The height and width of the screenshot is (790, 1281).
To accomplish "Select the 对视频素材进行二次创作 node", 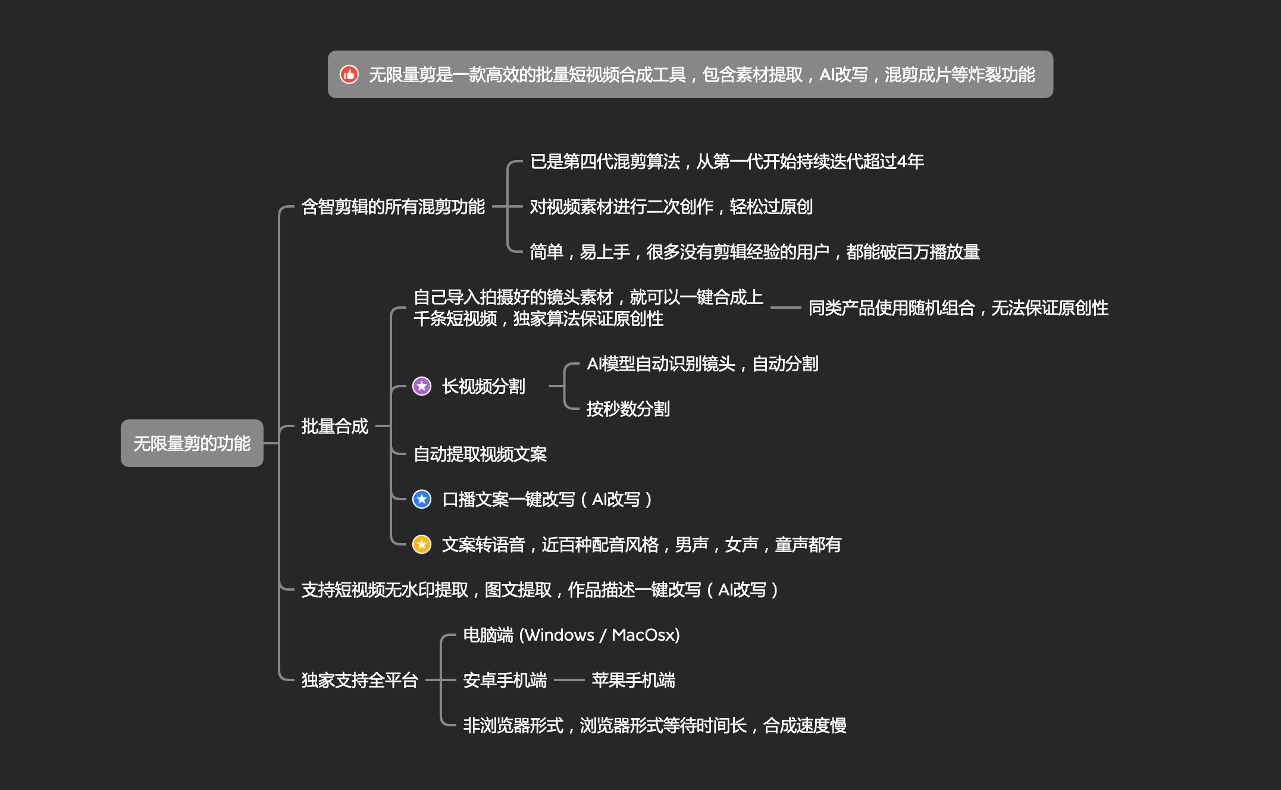I will point(671,207).
